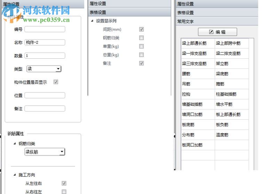Collapse the 施工方向 section
This screenshot has width=267, height=194.
(x=15, y=175)
